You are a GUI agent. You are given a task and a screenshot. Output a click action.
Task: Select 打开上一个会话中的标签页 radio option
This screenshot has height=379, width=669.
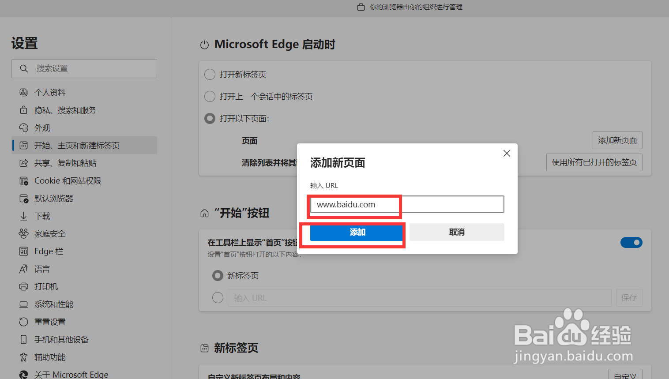click(x=210, y=96)
